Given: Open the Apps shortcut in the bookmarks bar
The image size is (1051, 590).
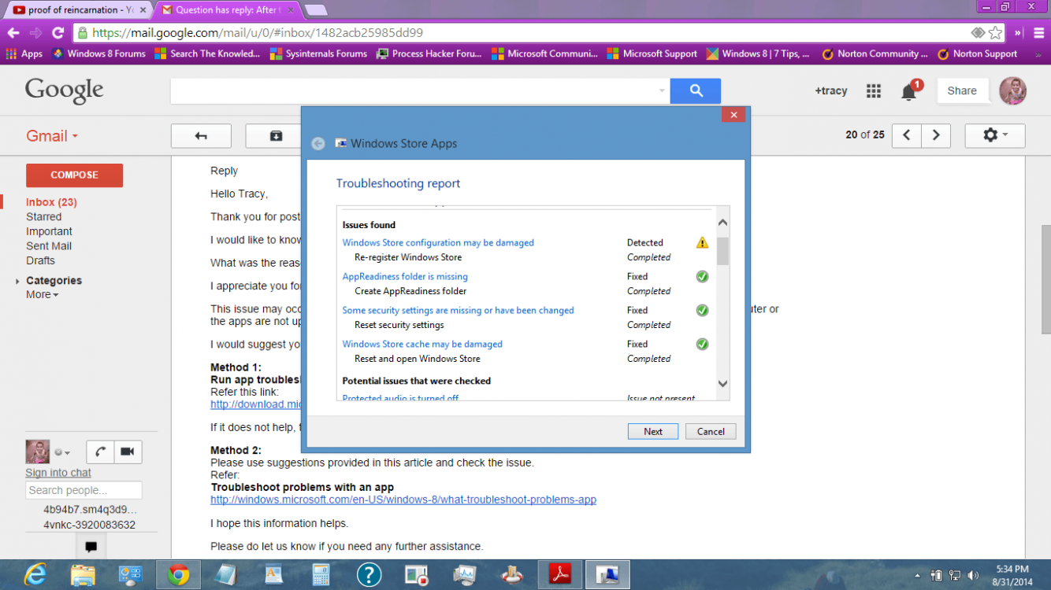Looking at the screenshot, I should click(x=24, y=53).
